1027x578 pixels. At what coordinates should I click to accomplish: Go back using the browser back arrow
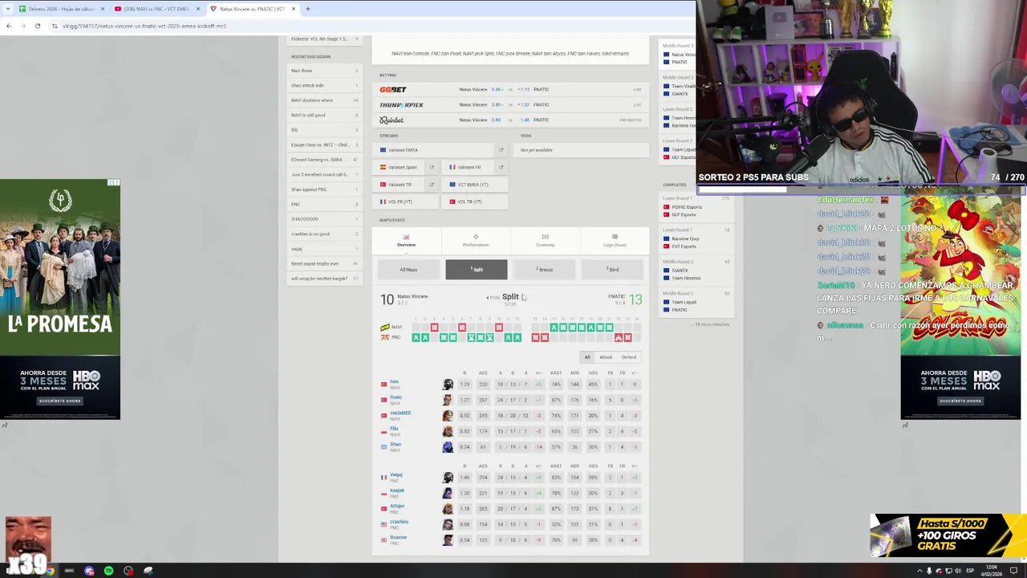[x=9, y=26]
